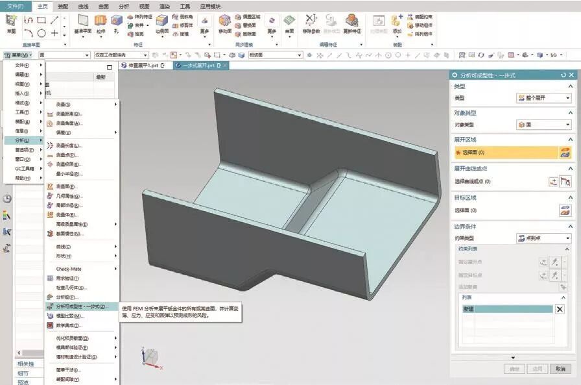
Task: Collapse the 边界条件 section
Action: pyautogui.click(x=571, y=226)
